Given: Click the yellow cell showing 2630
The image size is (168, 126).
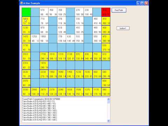Looking at the screenshot, I should pos(26,74).
